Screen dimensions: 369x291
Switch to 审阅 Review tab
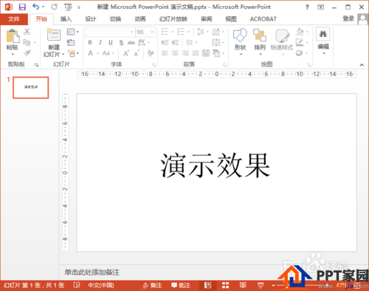pyautogui.click(x=206, y=19)
